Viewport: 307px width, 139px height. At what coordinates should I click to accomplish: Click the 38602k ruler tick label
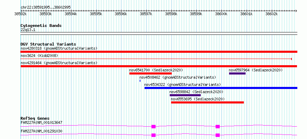click(271, 14)
